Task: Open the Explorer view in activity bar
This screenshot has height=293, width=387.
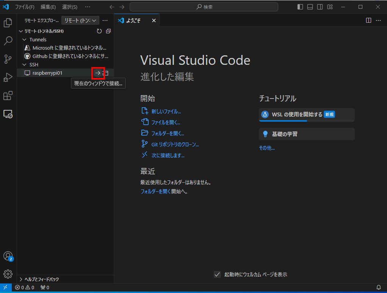Action: pos(8,23)
